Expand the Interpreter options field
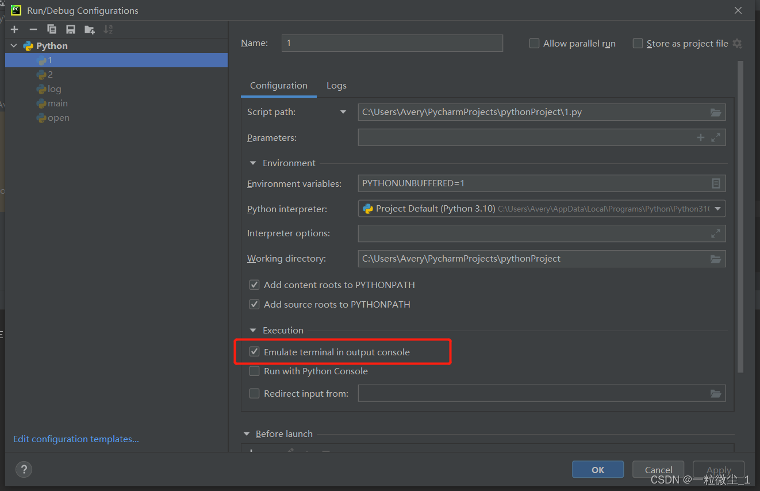This screenshot has width=760, height=491. tap(716, 233)
